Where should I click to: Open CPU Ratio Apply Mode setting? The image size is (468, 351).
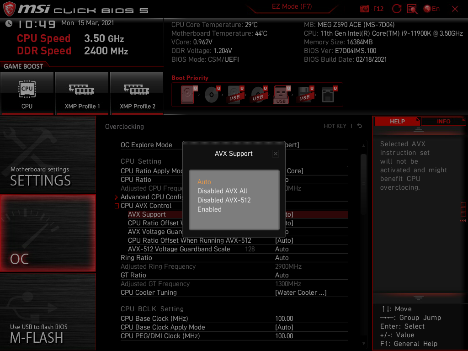(x=234, y=171)
